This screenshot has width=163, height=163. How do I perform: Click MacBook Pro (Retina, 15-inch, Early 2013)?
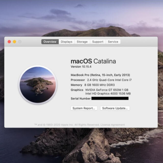[x=100, y=75]
